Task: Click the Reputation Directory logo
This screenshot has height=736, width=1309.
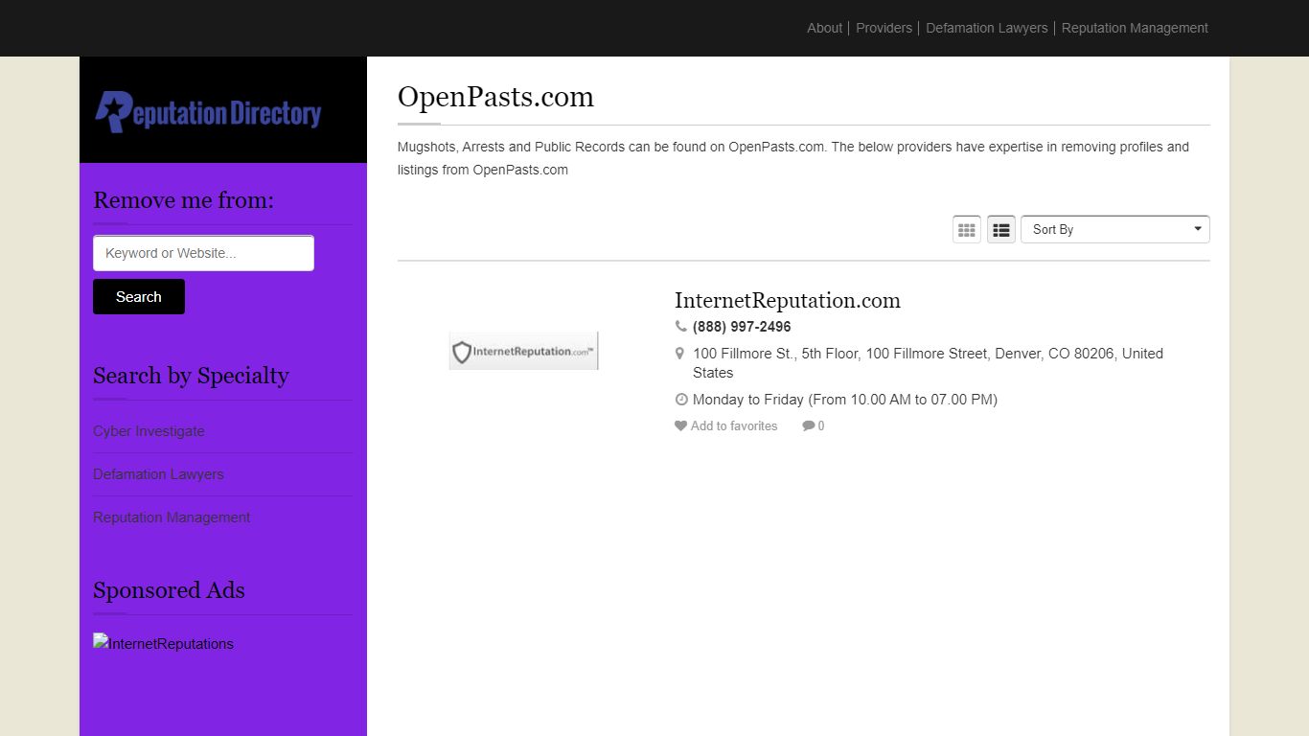Action: (x=208, y=111)
